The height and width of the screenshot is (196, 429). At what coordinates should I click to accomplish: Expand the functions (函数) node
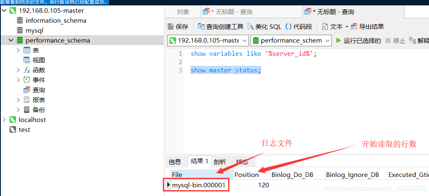pyautogui.click(x=18, y=70)
